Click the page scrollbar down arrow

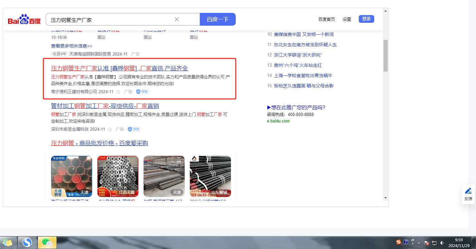point(385,198)
